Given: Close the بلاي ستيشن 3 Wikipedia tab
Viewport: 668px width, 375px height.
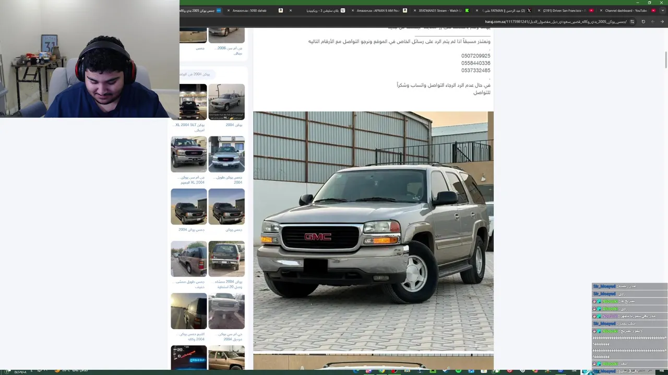Looking at the screenshot, I should (291, 10).
